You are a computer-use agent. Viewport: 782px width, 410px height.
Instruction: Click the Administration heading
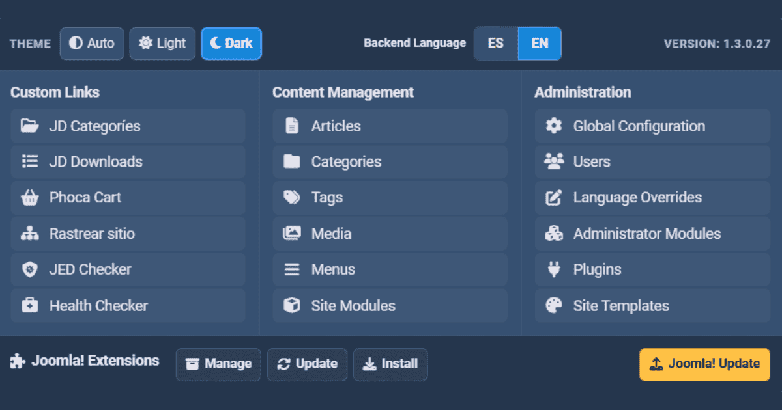[583, 92]
